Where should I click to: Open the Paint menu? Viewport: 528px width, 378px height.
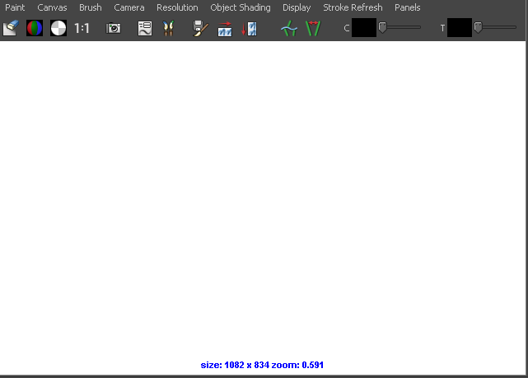15,7
